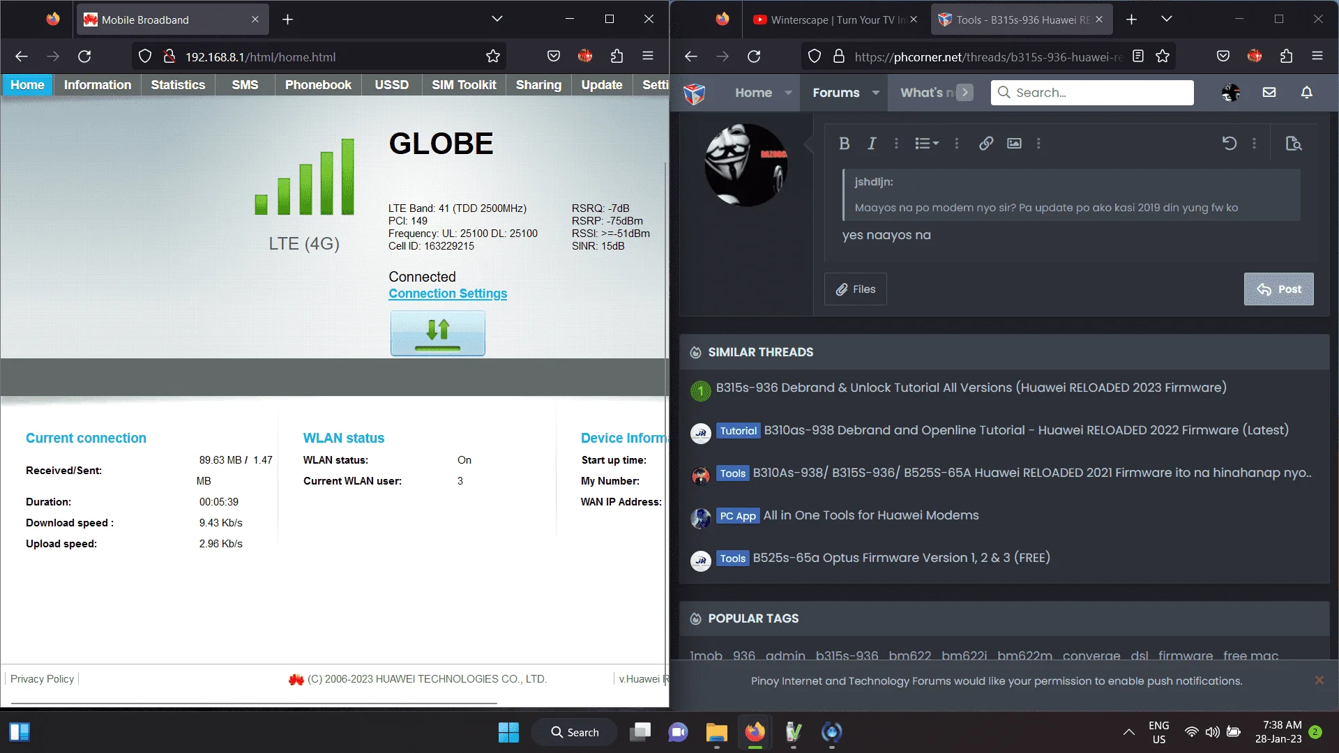Undo the last edit in reply editor
The height and width of the screenshot is (753, 1339).
tap(1229, 144)
